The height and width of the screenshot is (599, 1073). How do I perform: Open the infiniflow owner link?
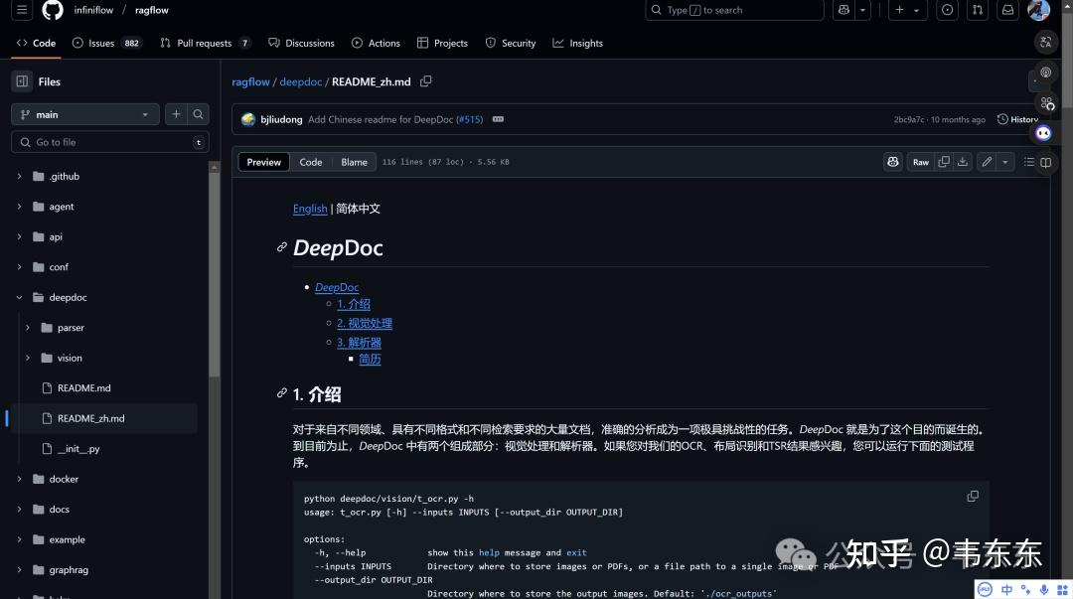(93, 10)
